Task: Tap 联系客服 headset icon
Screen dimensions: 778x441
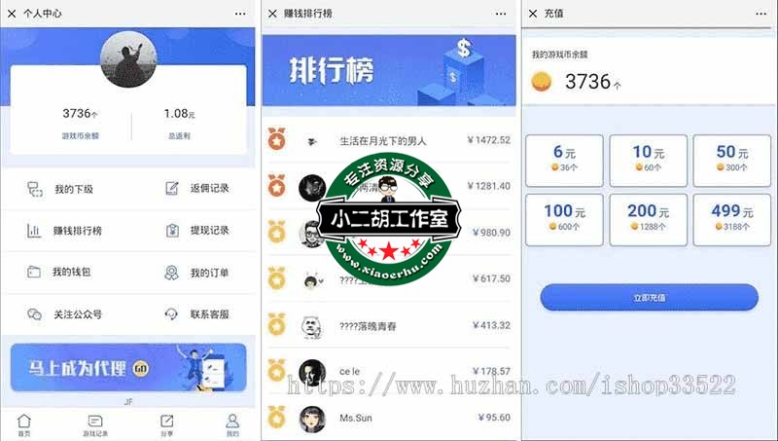Action: point(171,314)
